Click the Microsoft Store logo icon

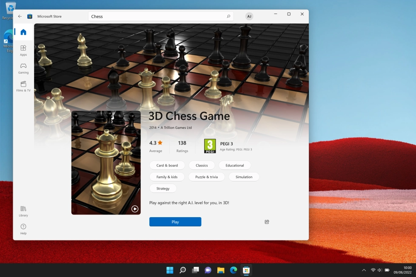[x=30, y=16]
